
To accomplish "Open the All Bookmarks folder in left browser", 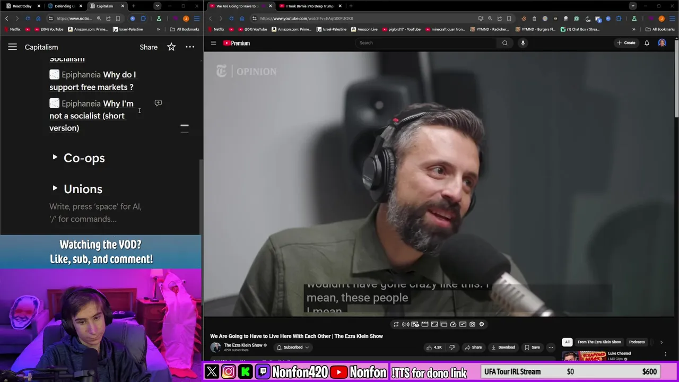I will 185,29.
